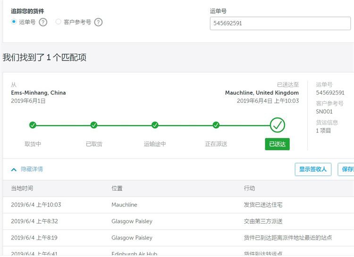Click help icon next to 运单号 radio
354x257 pixels.
click(x=43, y=22)
